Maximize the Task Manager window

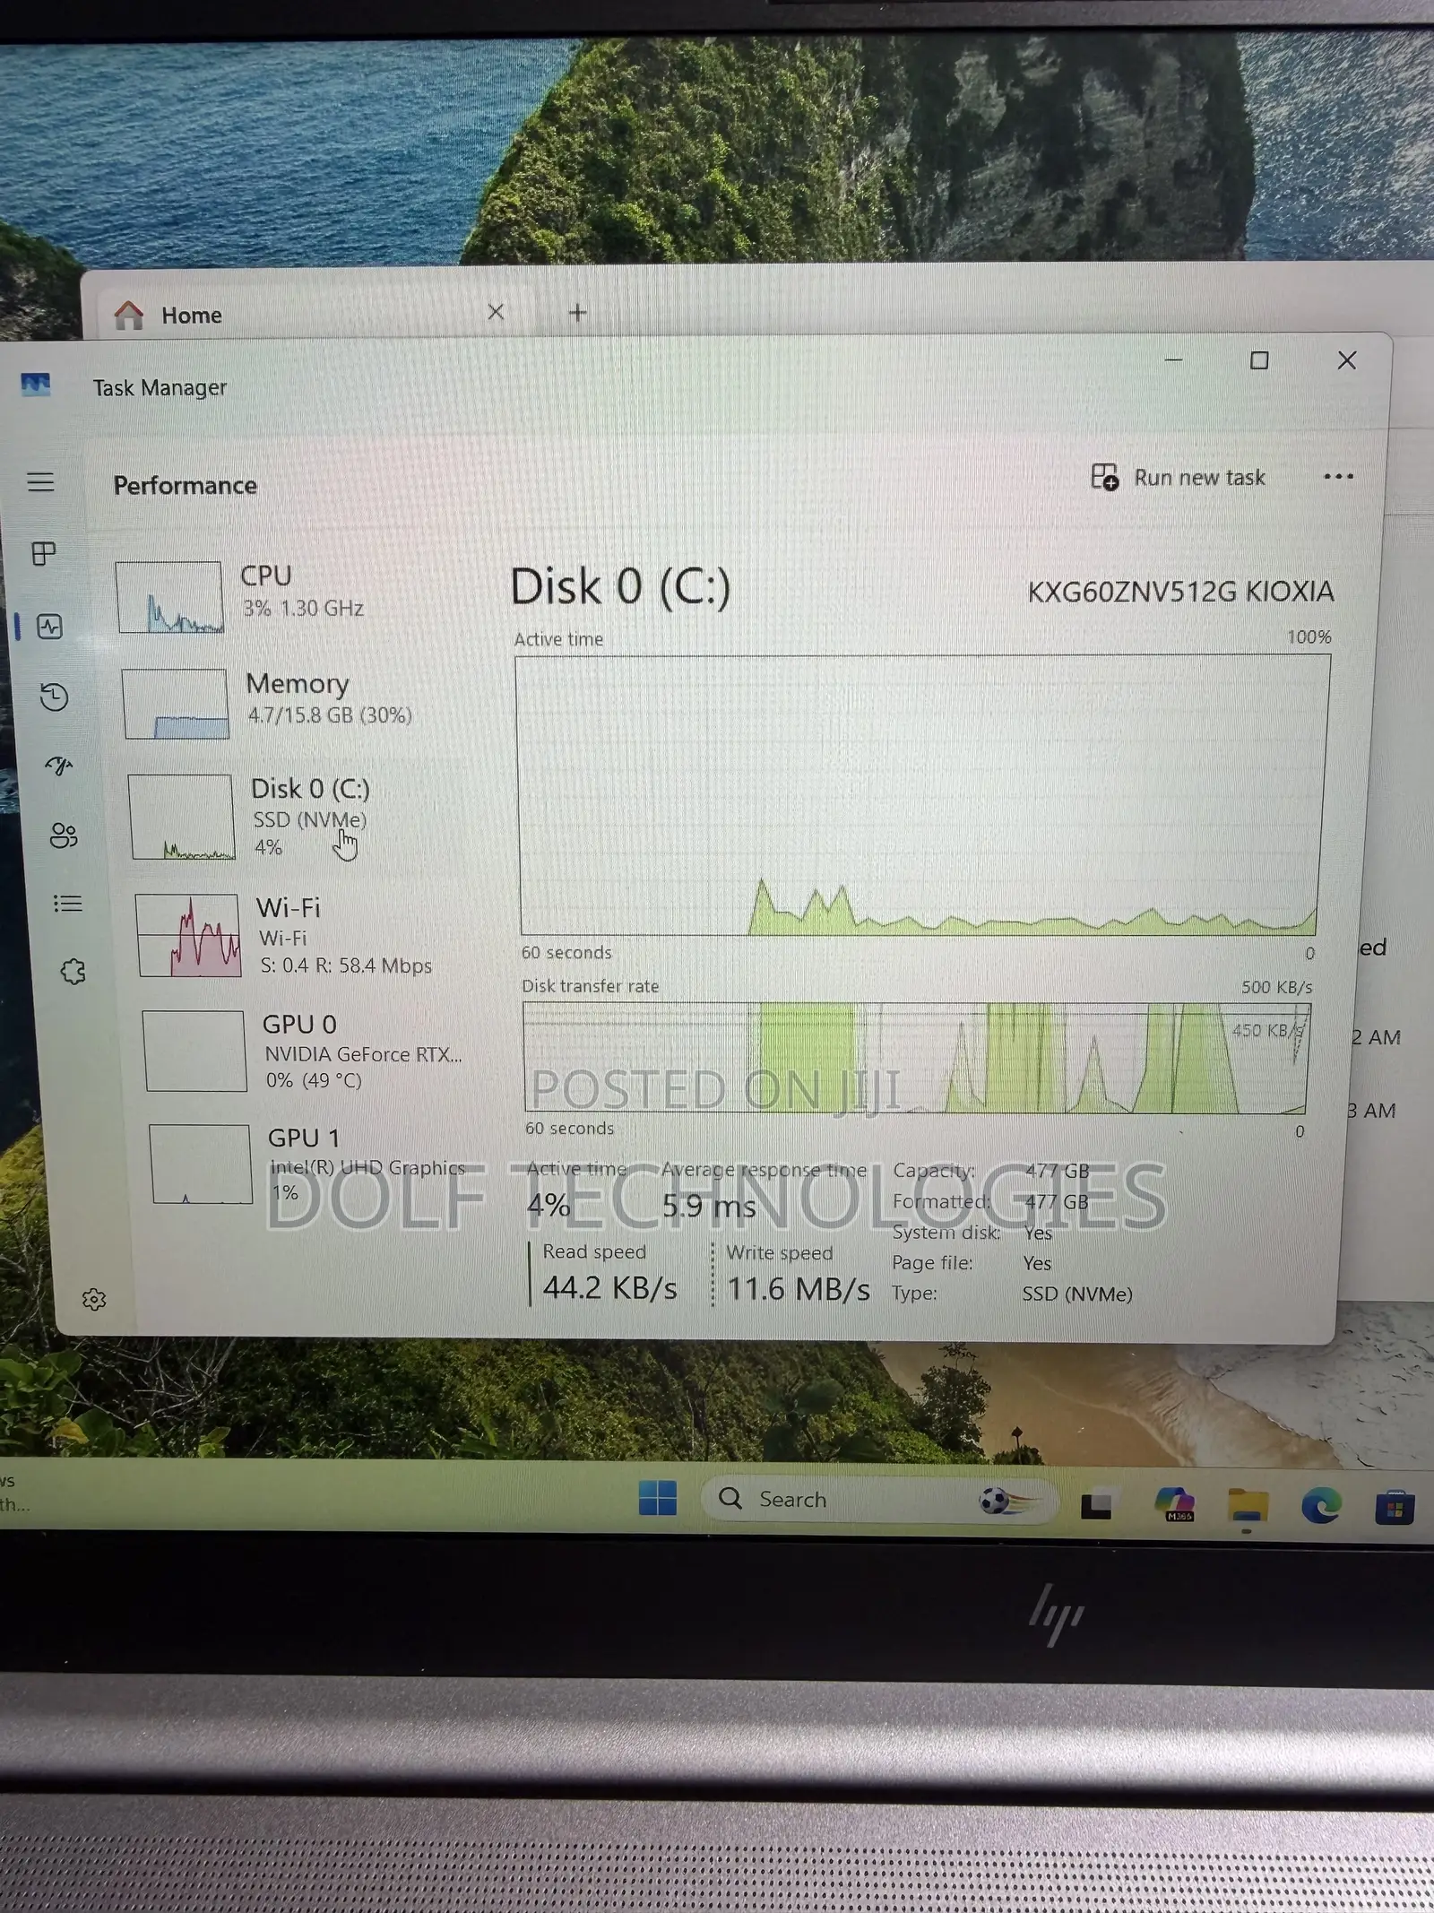coord(1259,360)
